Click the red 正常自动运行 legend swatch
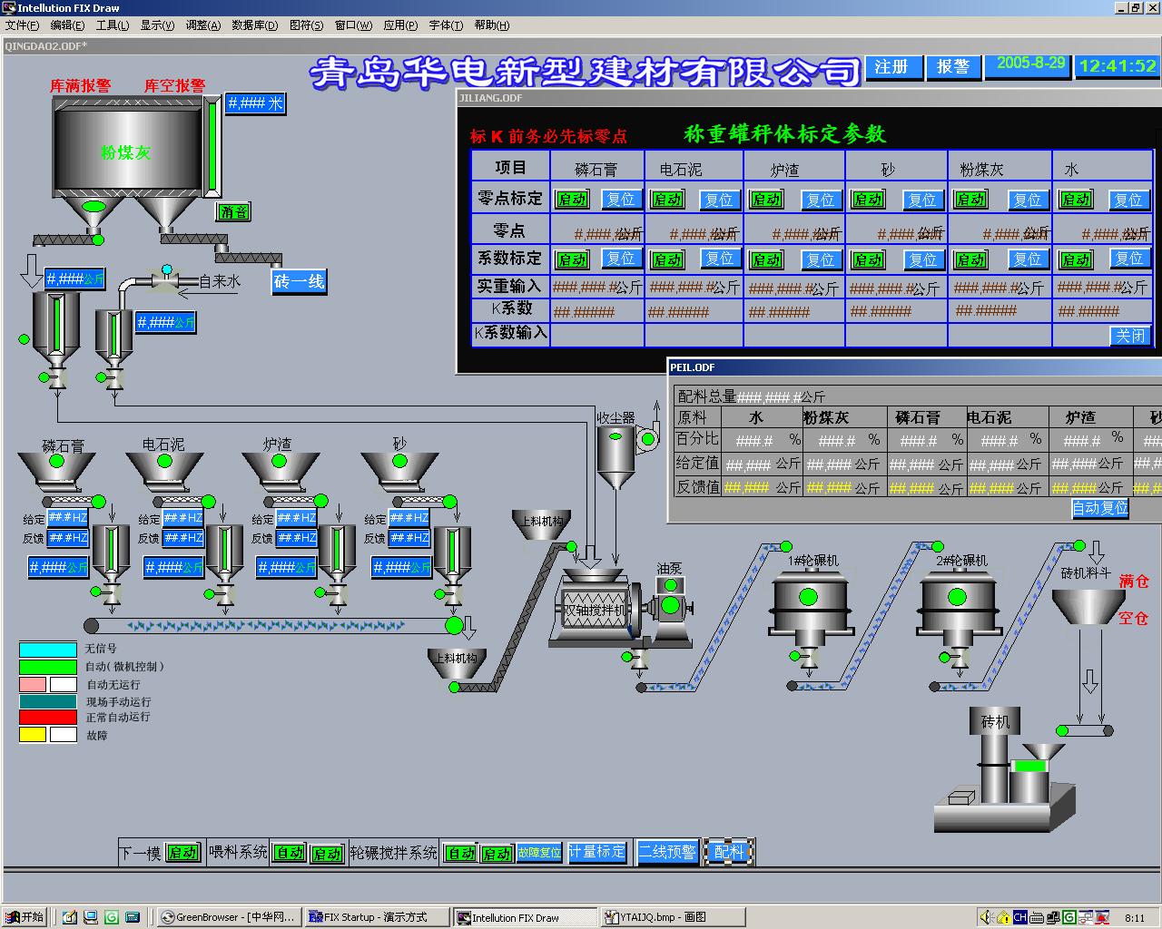1162x929 pixels. click(x=47, y=718)
